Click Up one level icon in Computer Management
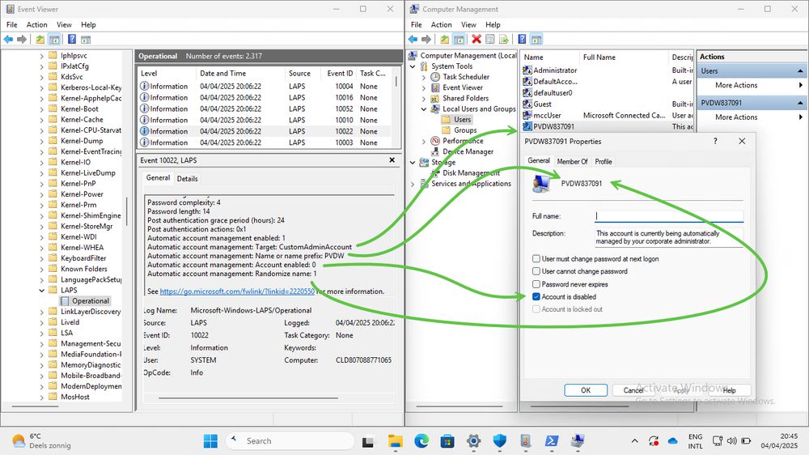This screenshot has height=455, width=809. click(444, 39)
